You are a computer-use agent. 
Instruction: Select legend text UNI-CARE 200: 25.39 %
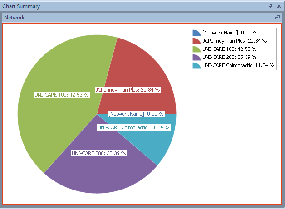pyautogui.click(x=229, y=57)
